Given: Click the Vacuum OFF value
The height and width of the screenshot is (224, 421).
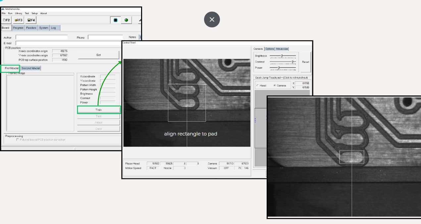Looking at the screenshot, I should coord(226,168).
